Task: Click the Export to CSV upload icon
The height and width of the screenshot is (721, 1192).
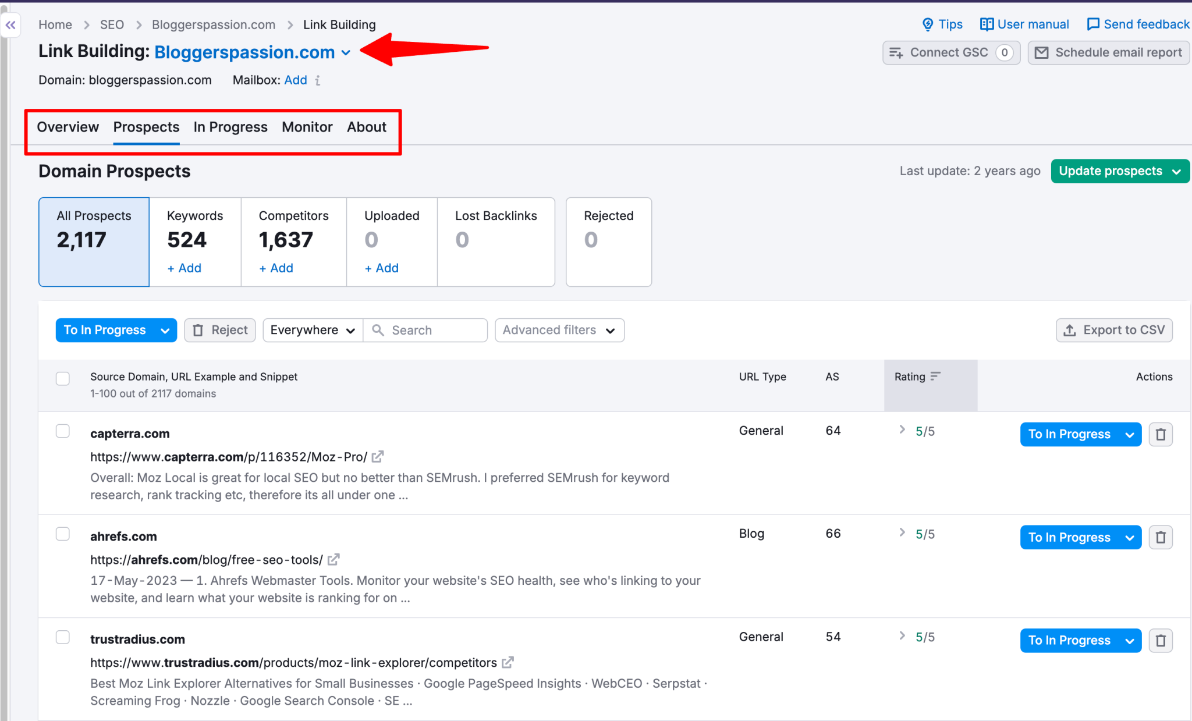Action: coord(1070,330)
